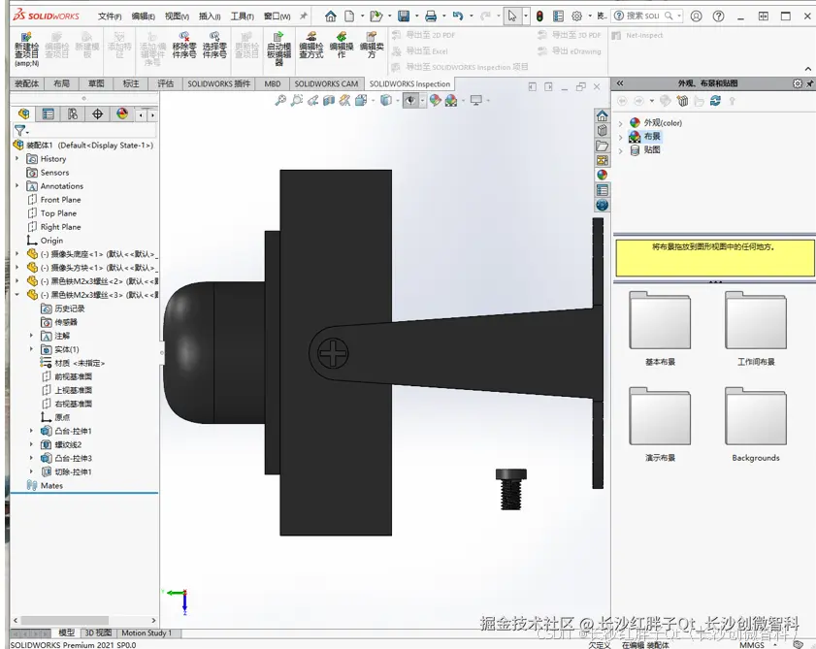Click the Edit Inspection Methods icon
Screen dimensions: 816x649
point(311,45)
